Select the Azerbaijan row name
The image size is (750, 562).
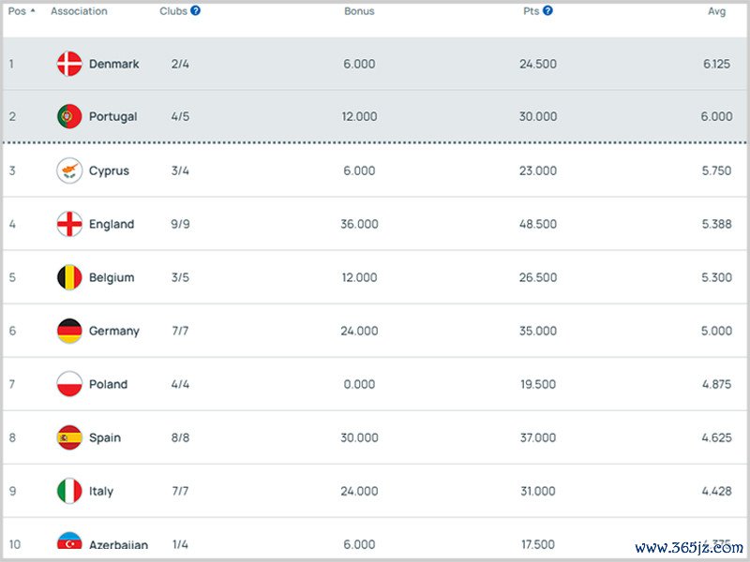[118, 545]
